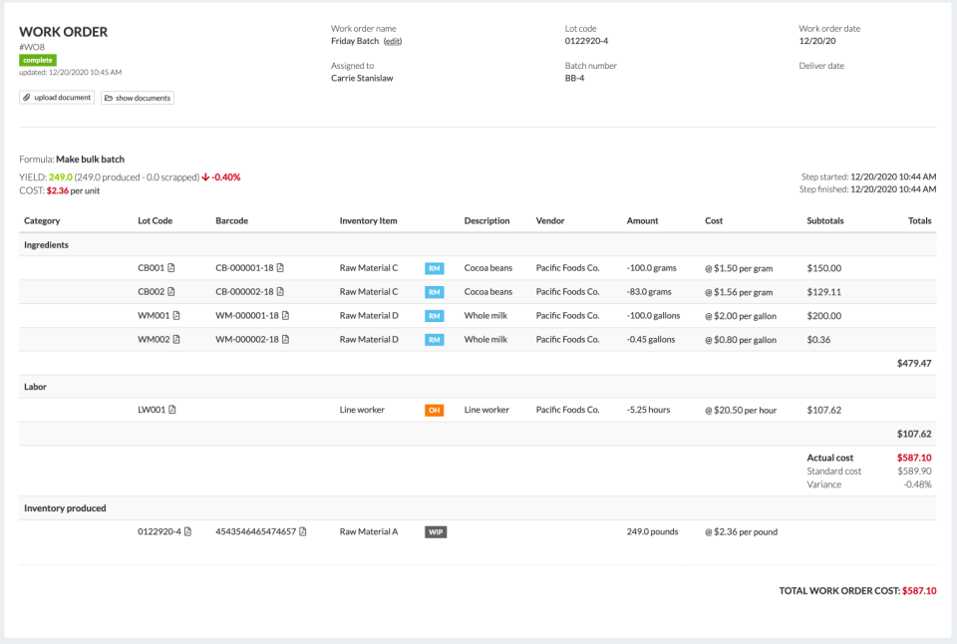The height and width of the screenshot is (644, 957).
Task: Collapse the Ingredients section header
Action: click(x=47, y=244)
